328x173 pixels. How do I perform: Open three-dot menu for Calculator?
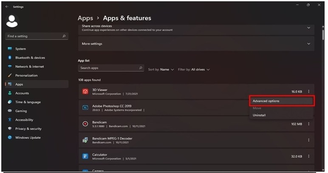point(308,156)
